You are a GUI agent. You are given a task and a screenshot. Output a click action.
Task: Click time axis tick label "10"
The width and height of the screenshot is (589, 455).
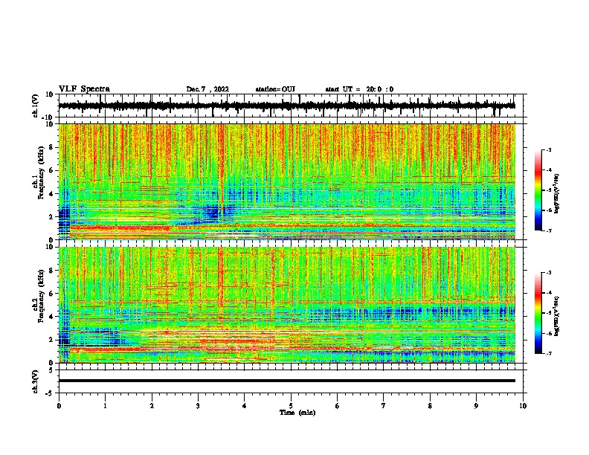click(523, 406)
